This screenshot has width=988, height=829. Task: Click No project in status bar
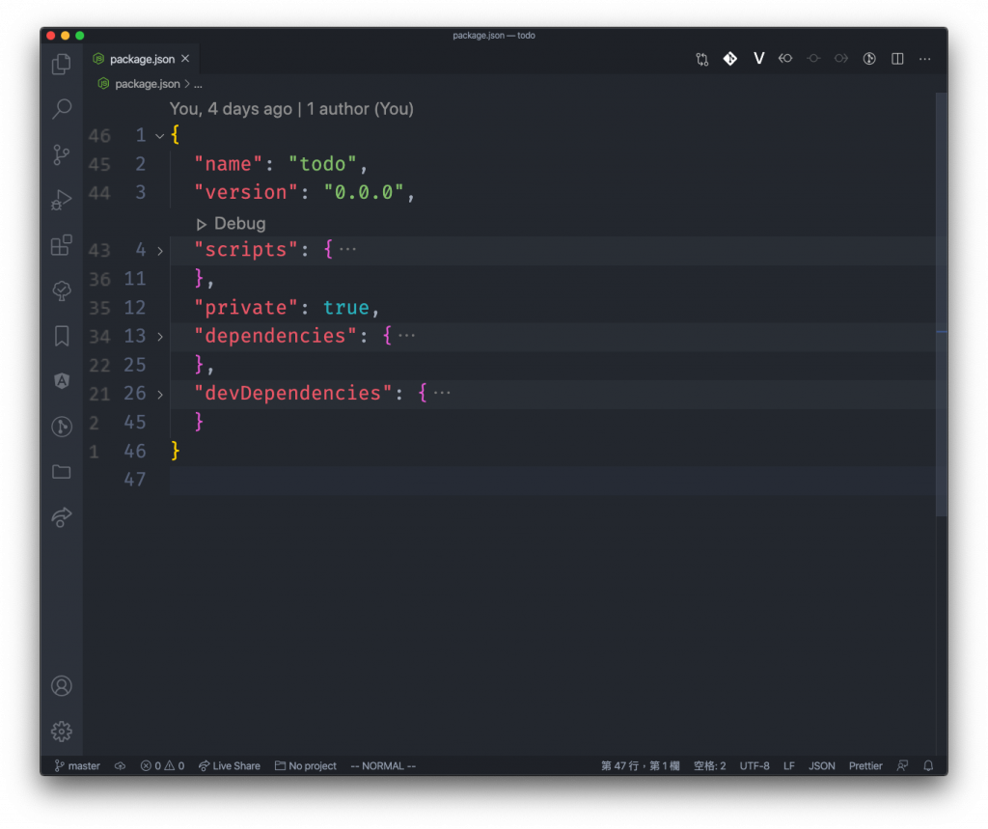click(x=306, y=766)
